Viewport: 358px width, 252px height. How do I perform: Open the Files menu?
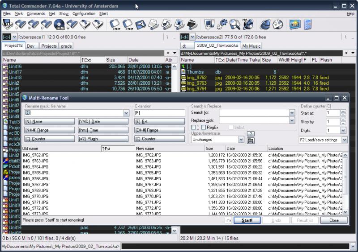tap(7, 14)
